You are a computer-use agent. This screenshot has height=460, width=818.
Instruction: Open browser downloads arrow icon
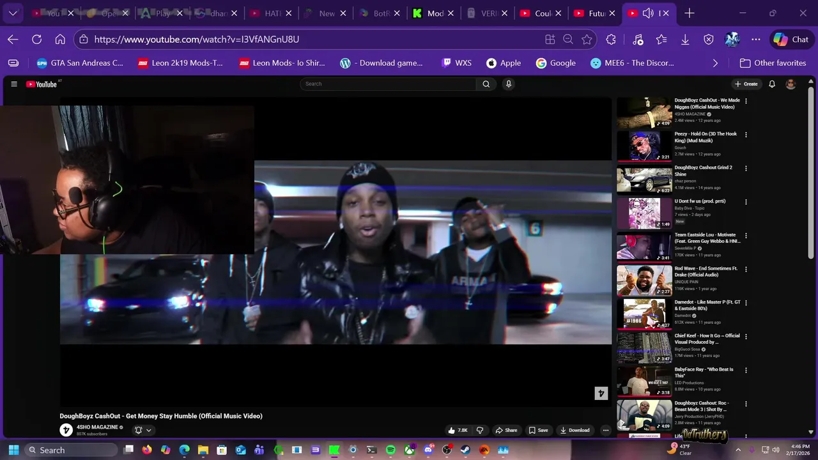point(685,39)
